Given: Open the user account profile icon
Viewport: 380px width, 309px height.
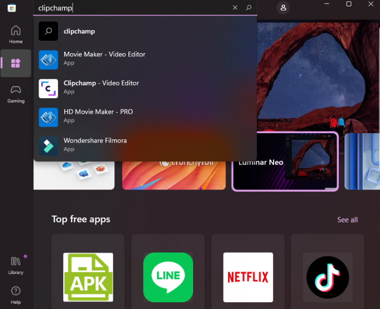Looking at the screenshot, I should point(283,8).
